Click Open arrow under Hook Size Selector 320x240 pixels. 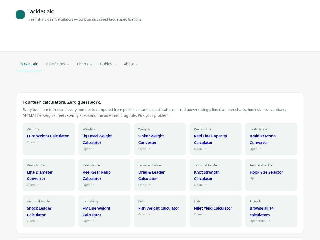click(255, 178)
